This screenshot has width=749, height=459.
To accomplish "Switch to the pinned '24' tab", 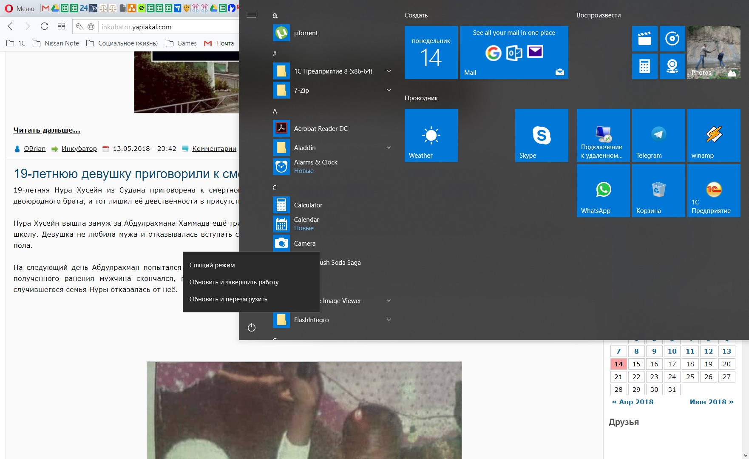I will [84, 8].
